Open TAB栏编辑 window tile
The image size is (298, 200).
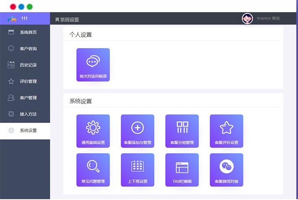(x=182, y=169)
